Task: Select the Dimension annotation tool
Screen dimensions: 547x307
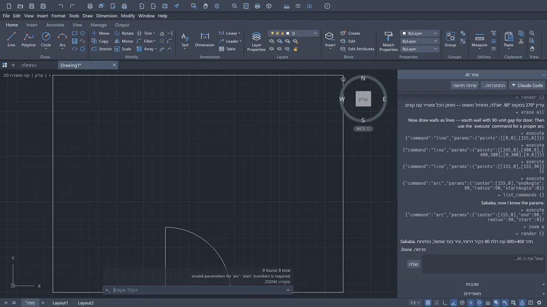Action: [x=205, y=40]
